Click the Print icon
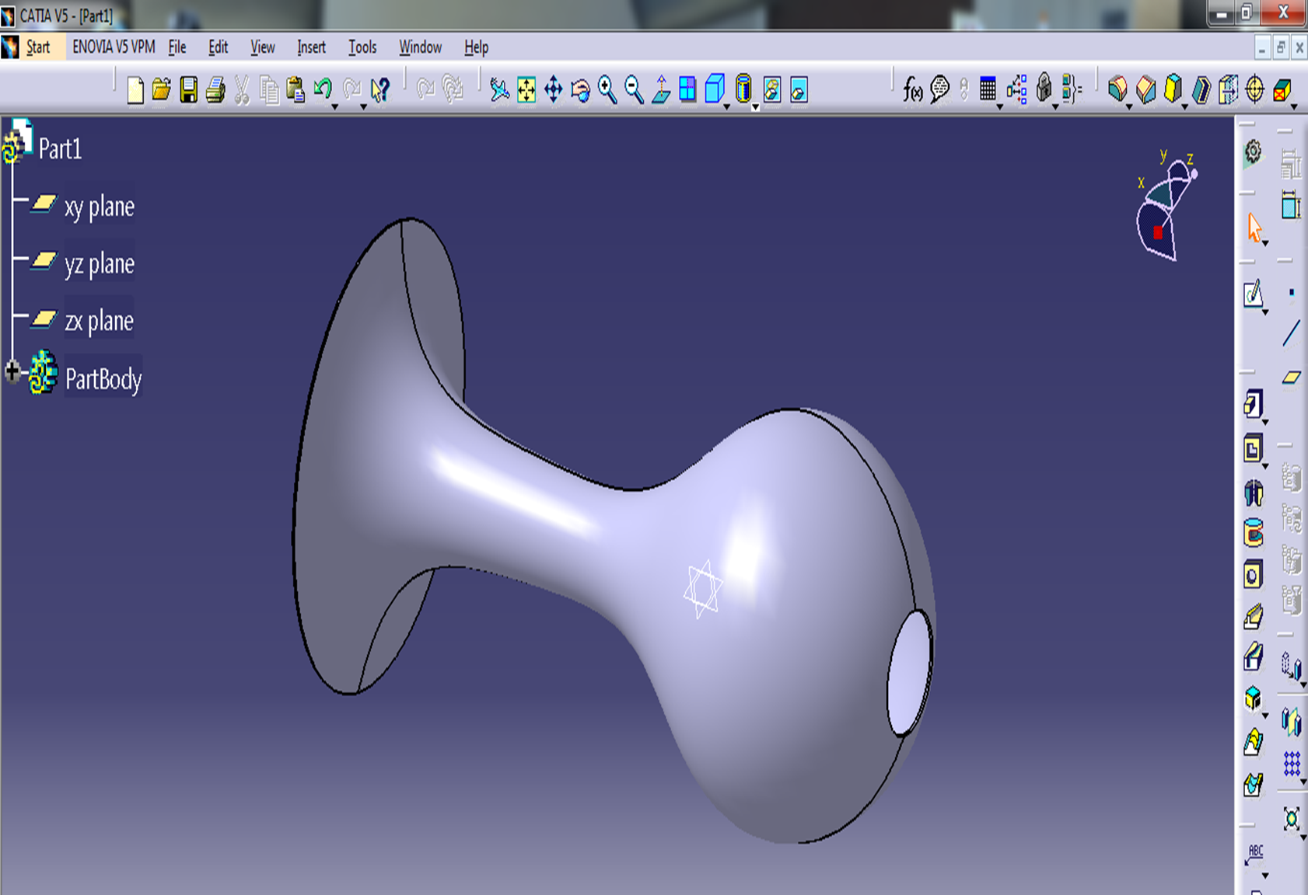Image resolution: width=1308 pixels, height=895 pixels. pyautogui.click(x=215, y=90)
